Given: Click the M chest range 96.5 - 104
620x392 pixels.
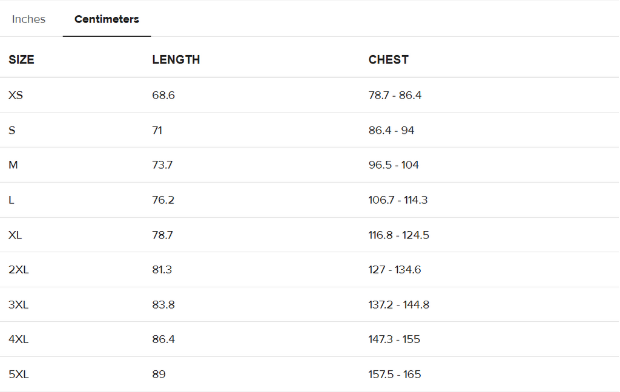Looking at the screenshot, I should coord(394,165).
